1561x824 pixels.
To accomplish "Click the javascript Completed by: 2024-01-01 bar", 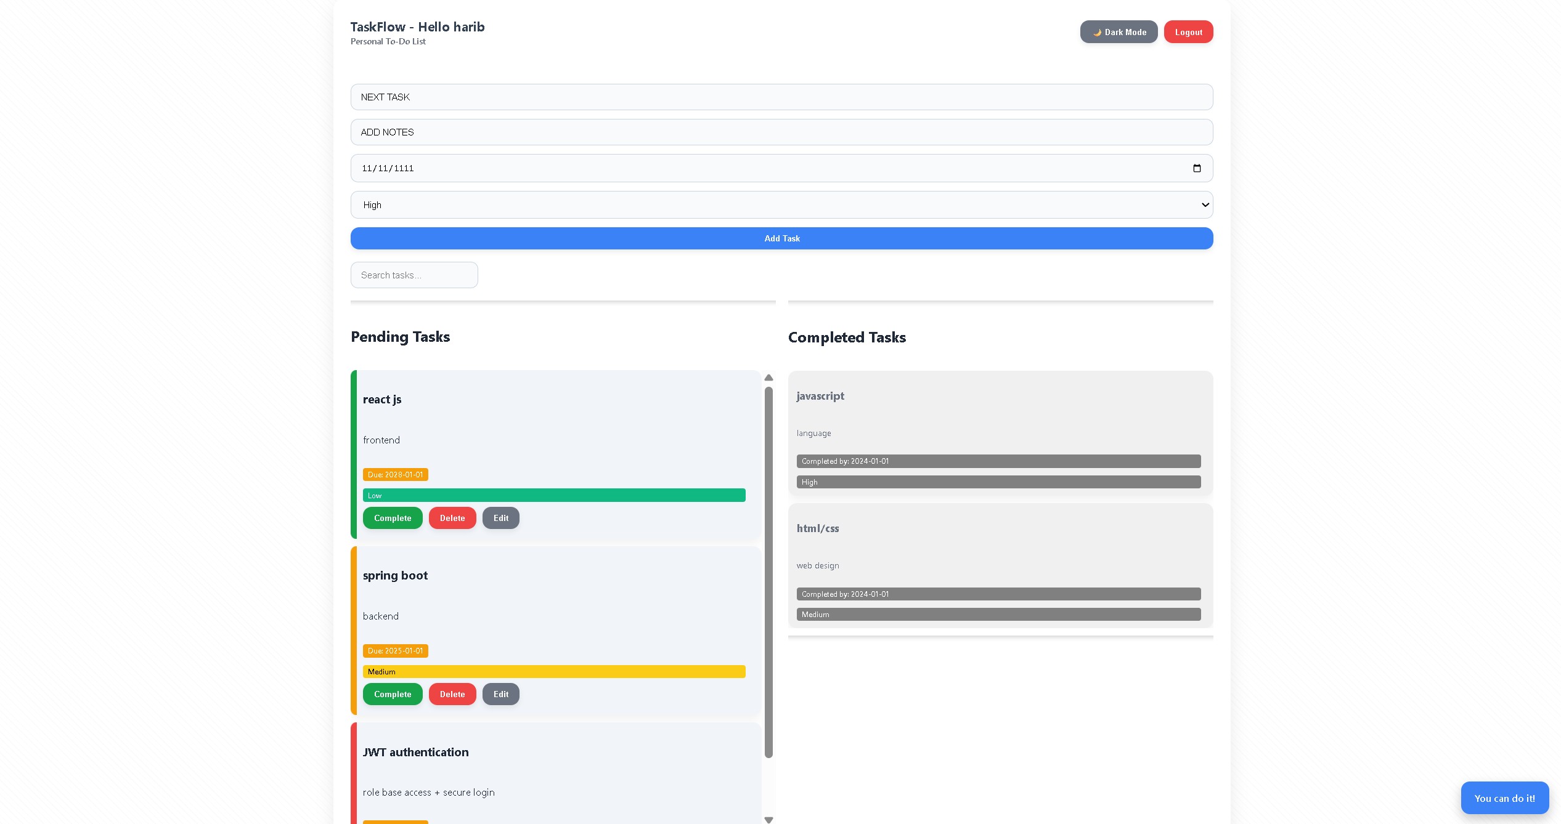I will click(x=998, y=461).
